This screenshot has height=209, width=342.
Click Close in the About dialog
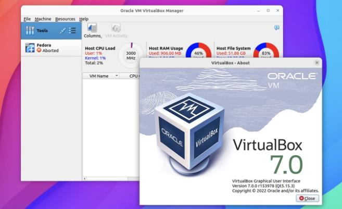(x=307, y=198)
